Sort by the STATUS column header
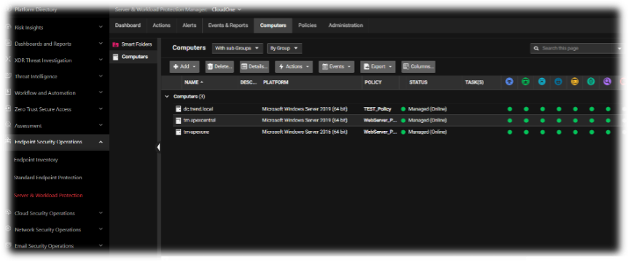This screenshot has width=629, height=262. (418, 82)
